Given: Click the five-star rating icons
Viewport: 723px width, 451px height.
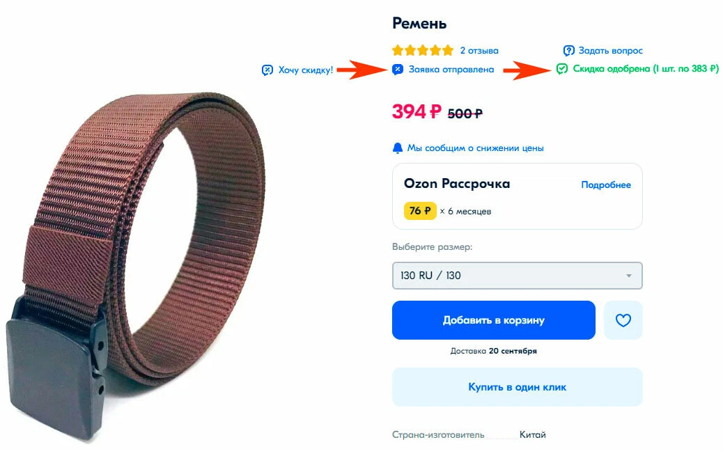Looking at the screenshot, I should [423, 50].
